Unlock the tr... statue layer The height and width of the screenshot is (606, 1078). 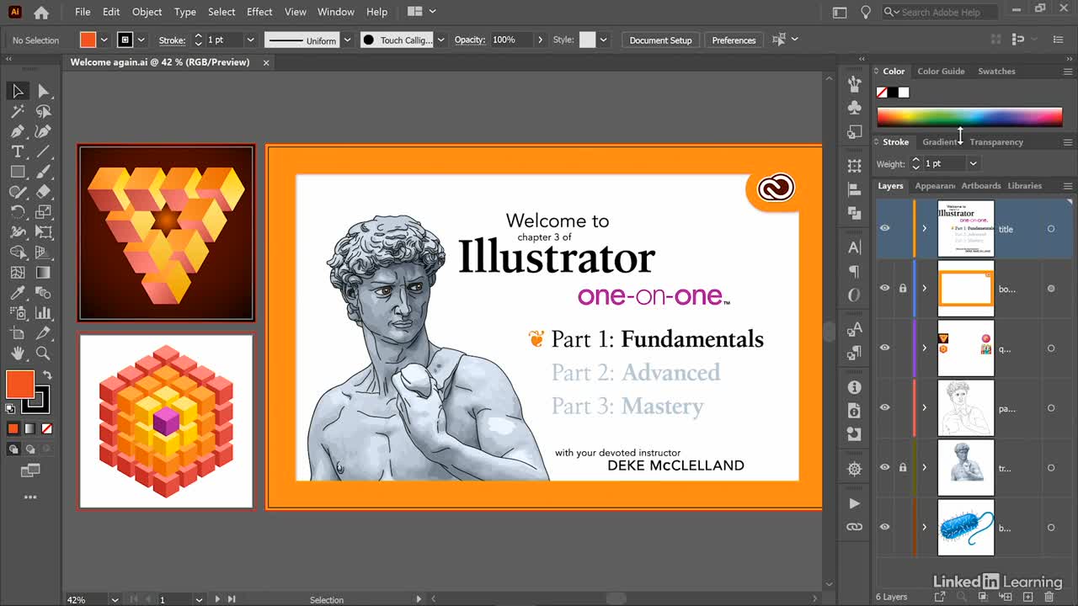(x=902, y=467)
